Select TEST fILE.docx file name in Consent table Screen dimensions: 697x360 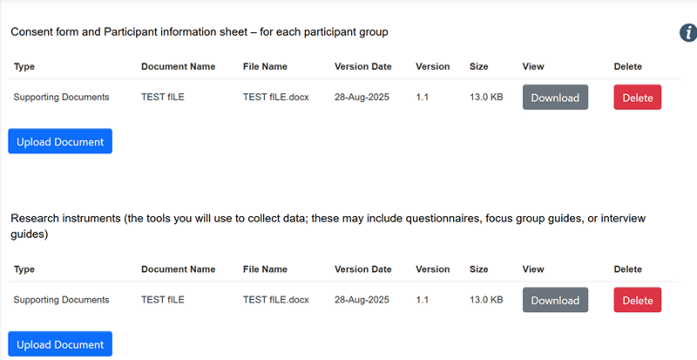point(275,98)
